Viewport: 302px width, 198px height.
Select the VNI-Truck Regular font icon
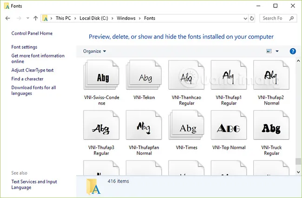click(x=271, y=125)
